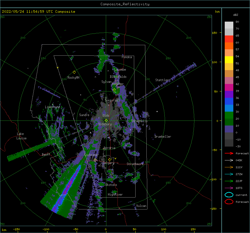
Task: Click the RockyMH label text
Action: (x=73, y=78)
